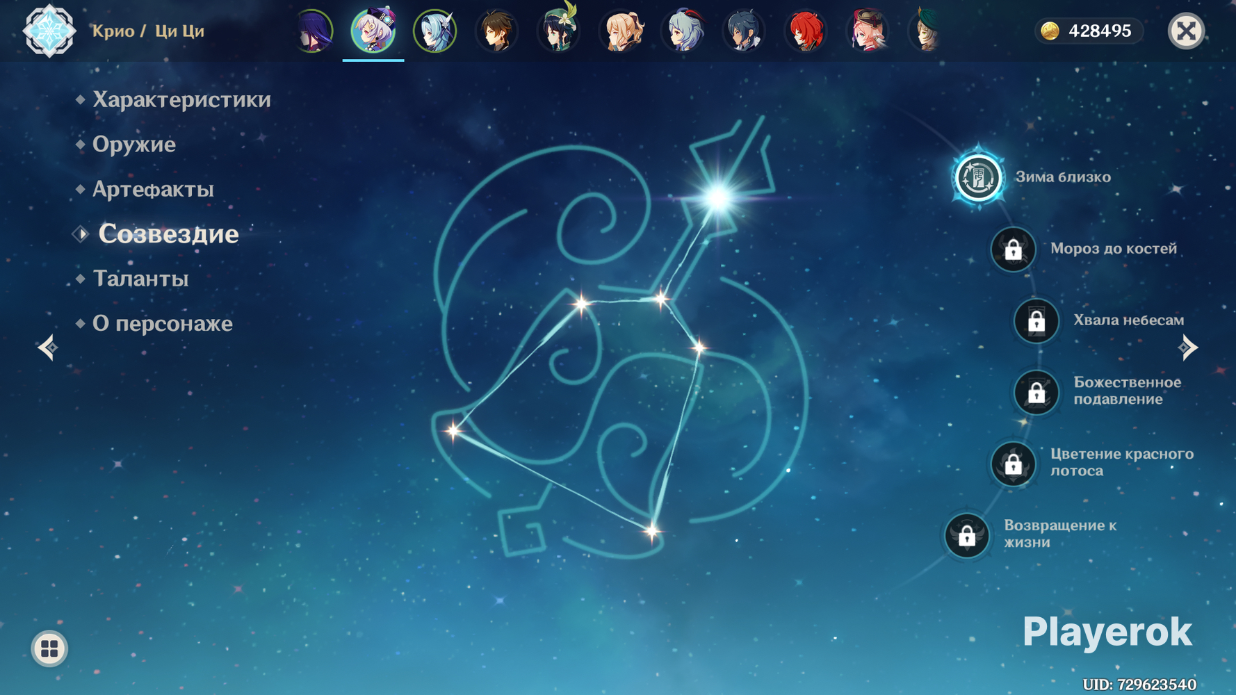Screen dimensions: 1236x695
Task: Click the 'Хвала небесам' label text
Action: click(x=1129, y=320)
